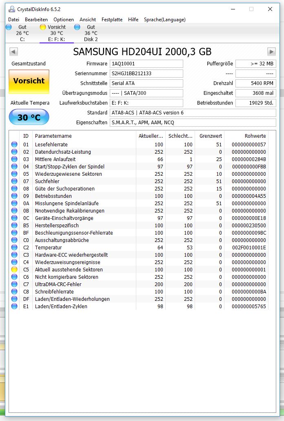Click status icon for Laden/Entladen-Wiederholungen

(14, 299)
